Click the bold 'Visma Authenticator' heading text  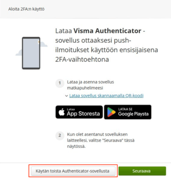coord(107,31)
